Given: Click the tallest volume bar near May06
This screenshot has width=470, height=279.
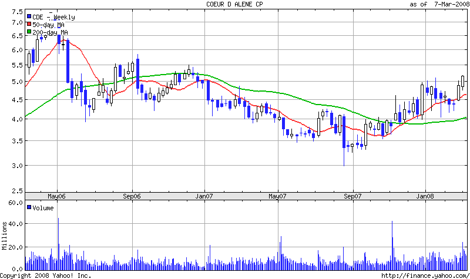Looking at the screenshot, I should (58, 244).
